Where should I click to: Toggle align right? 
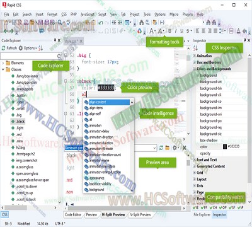coord(210,31)
